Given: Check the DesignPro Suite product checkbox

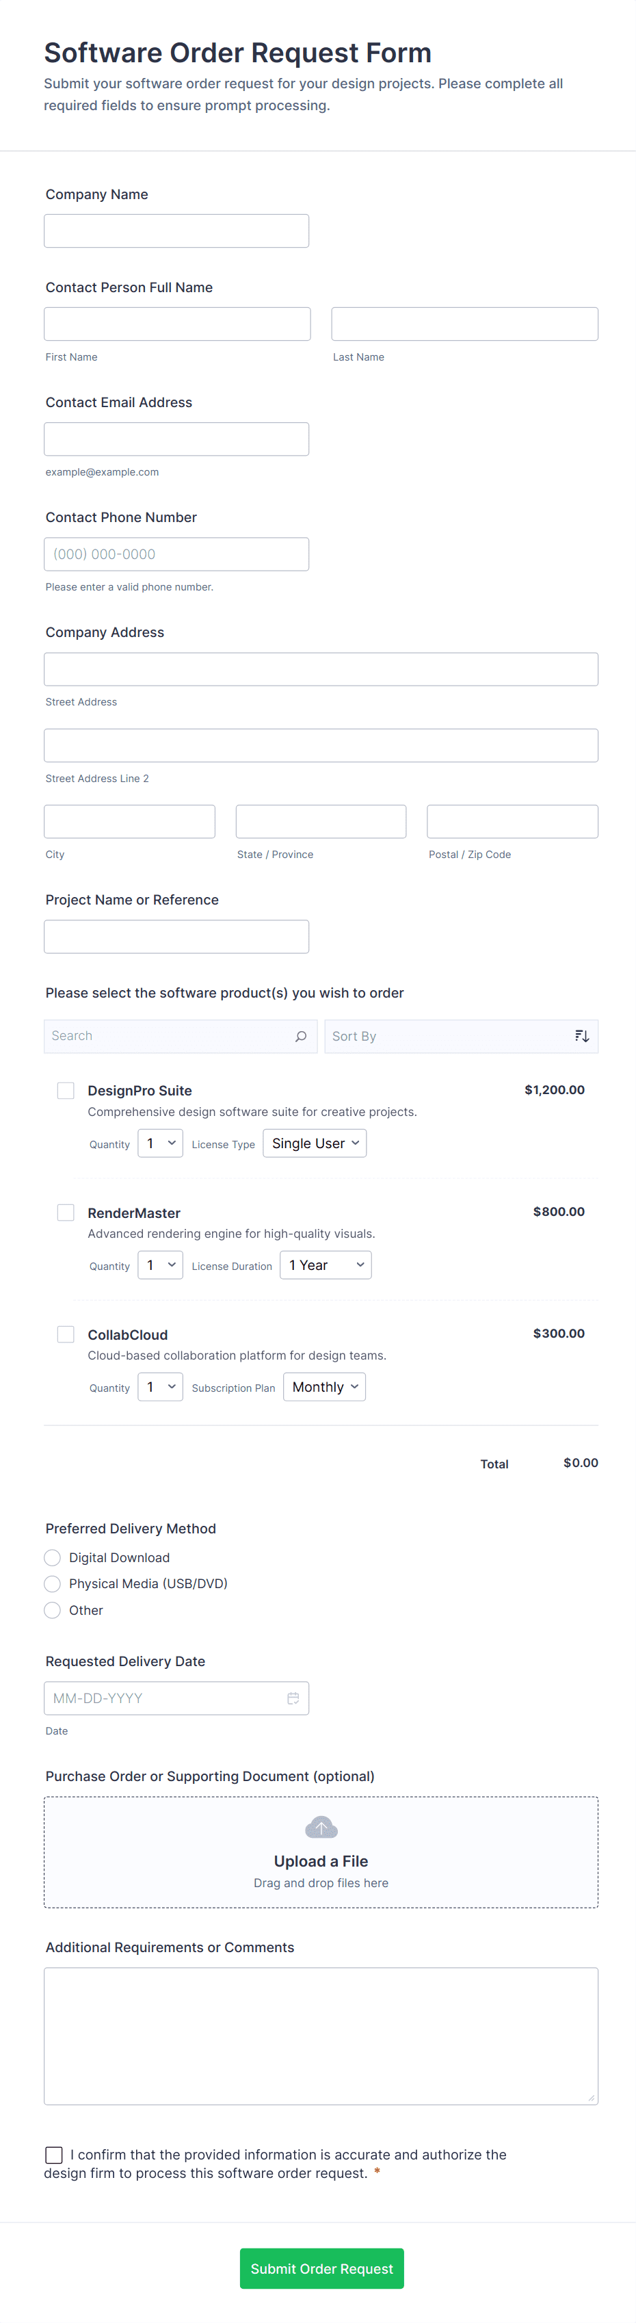Looking at the screenshot, I should pos(66,1090).
